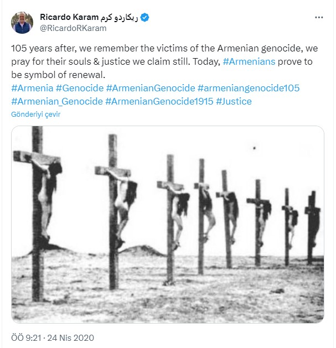Click the blue verified badge

click(x=145, y=18)
